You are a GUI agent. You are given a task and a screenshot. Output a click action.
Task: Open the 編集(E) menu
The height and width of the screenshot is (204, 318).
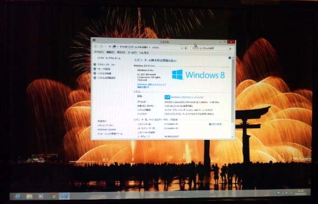110,52
